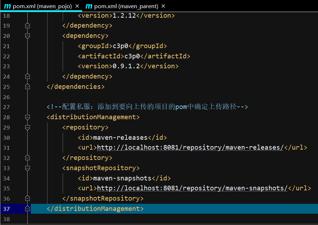The height and width of the screenshot is (225, 318).
Task: Collapse dependency block at line 20
Action: coord(27,36)
